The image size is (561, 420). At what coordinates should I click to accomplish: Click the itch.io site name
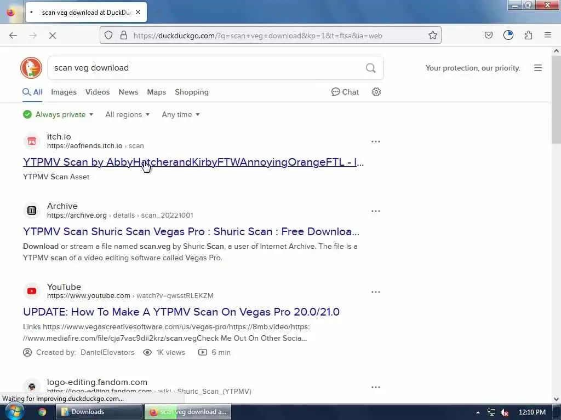point(59,136)
